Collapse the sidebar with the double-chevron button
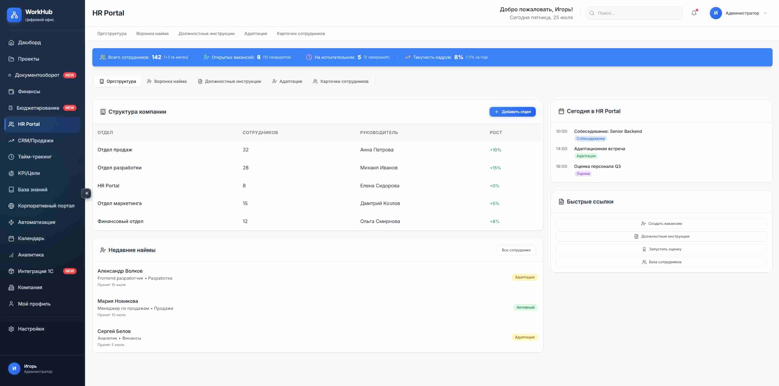The image size is (779, 386). point(87,193)
